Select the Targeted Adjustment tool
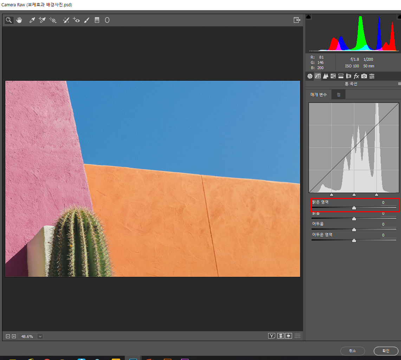The width and height of the screenshot is (401, 360). (x=53, y=20)
